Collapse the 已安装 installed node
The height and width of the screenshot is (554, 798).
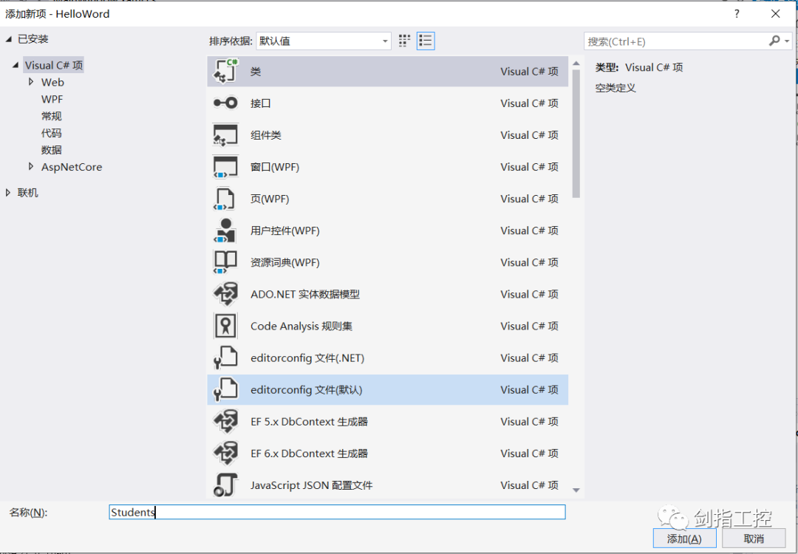(x=9, y=39)
